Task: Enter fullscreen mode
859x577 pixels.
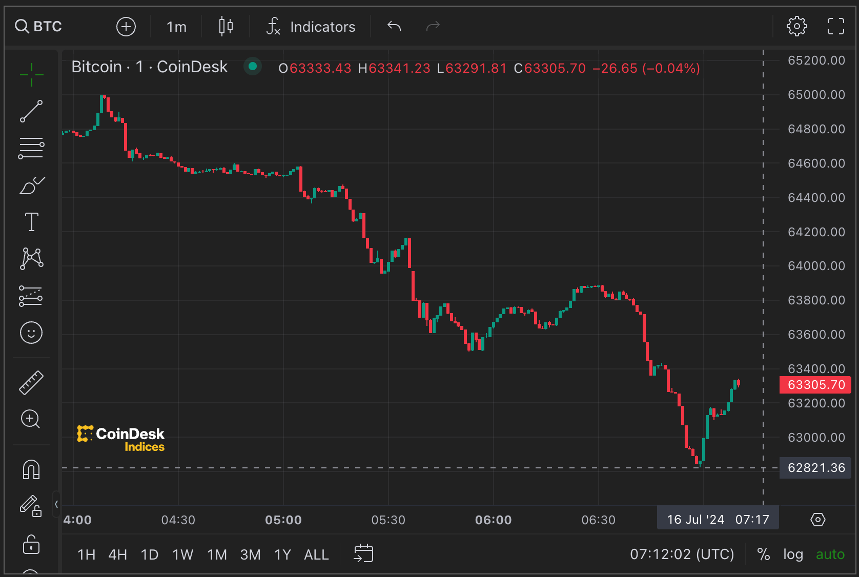Action: coord(836,26)
